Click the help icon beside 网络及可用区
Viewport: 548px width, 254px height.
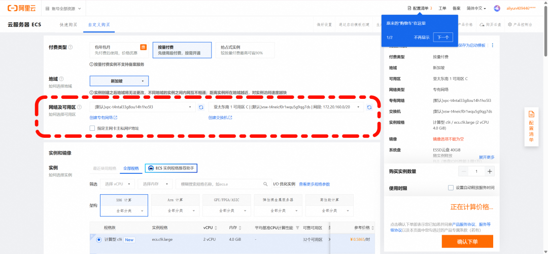tap(79, 107)
